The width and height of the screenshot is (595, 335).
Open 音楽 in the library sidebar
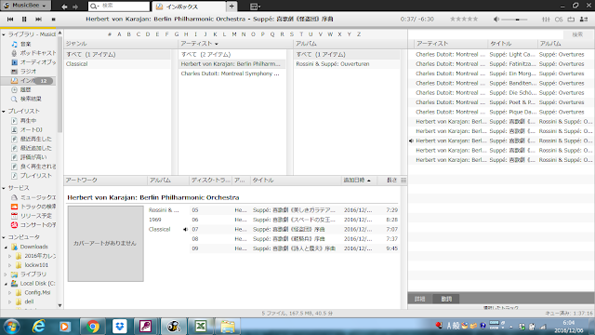click(25, 44)
